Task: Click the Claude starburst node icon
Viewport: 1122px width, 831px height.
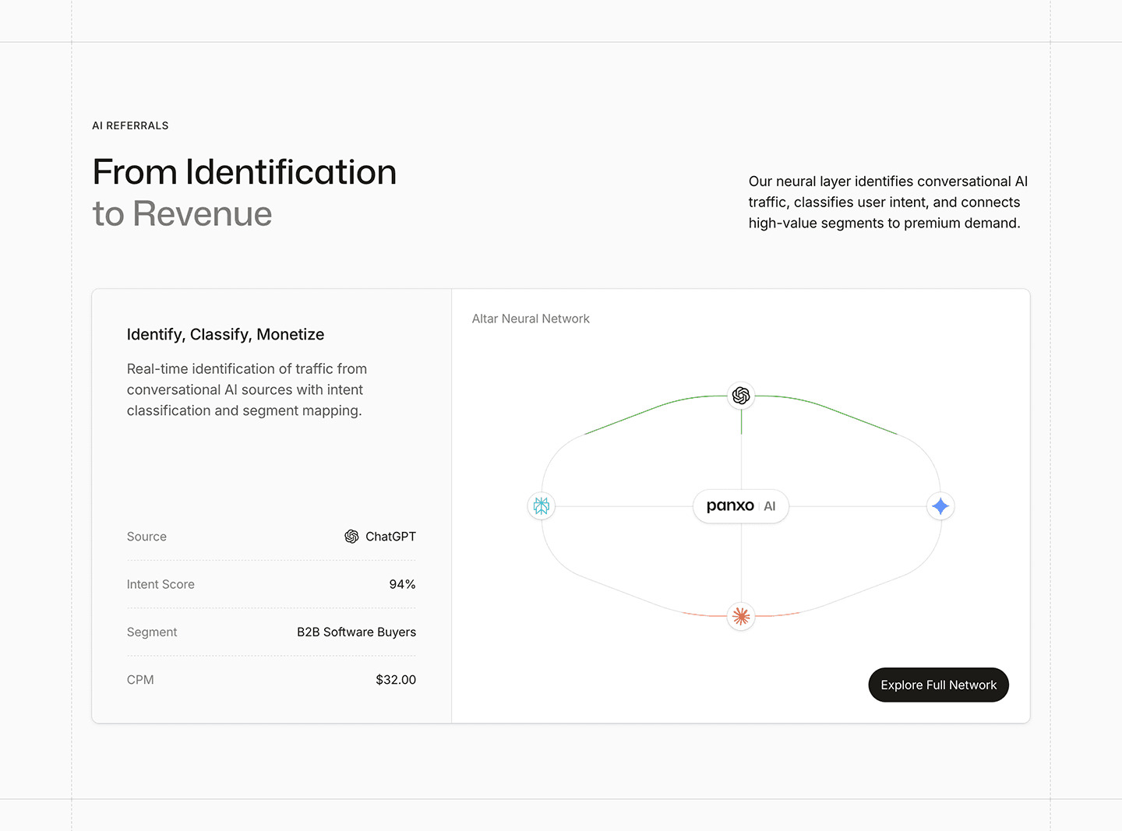Action: point(741,616)
